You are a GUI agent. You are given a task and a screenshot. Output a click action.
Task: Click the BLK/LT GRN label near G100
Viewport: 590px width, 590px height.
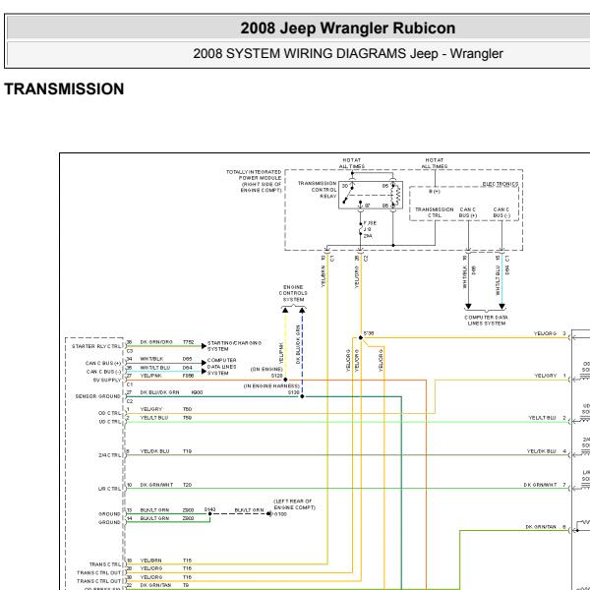(249, 510)
